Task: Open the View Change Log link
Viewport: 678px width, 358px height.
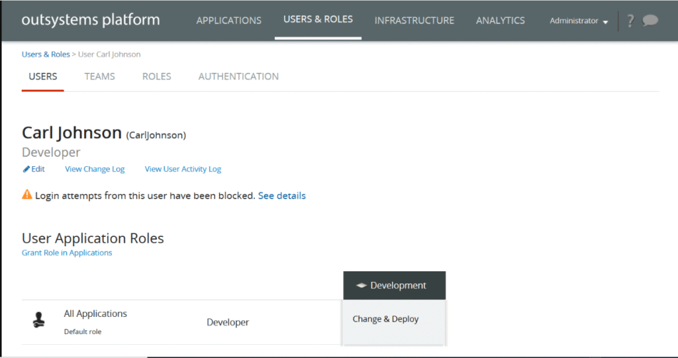Action: (95, 169)
